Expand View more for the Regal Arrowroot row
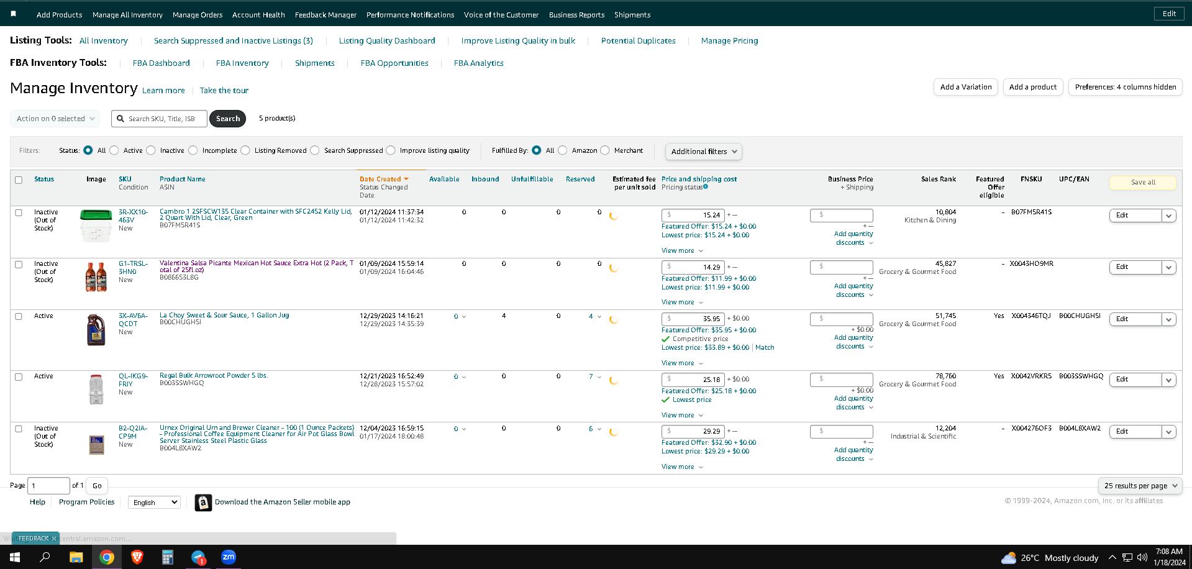The image size is (1192, 569). (x=682, y=415)
